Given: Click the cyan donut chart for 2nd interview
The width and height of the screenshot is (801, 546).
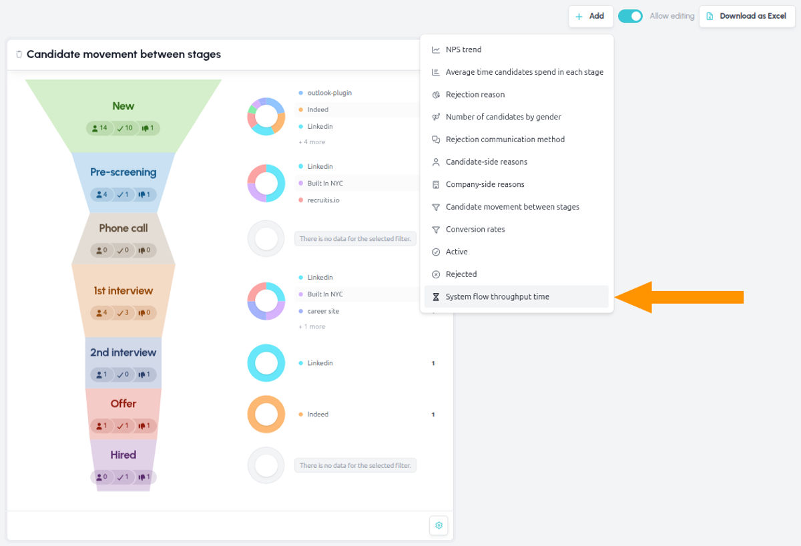Looking at the screenshot, I should (x=266, y=363).
